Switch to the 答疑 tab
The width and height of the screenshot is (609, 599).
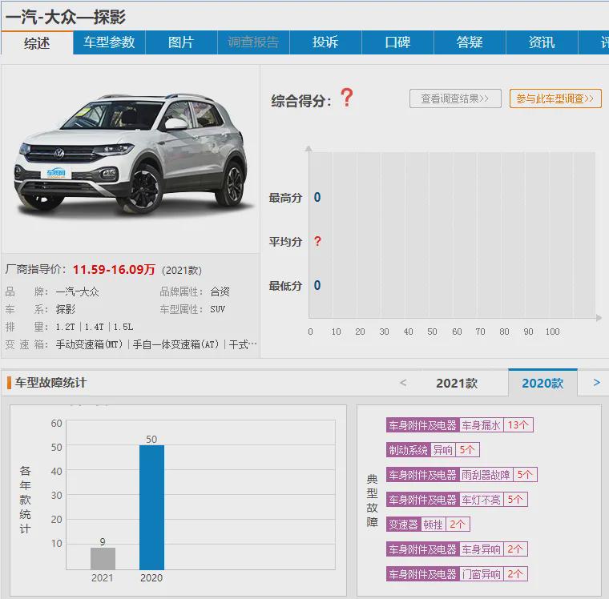(x=470, y=42)
